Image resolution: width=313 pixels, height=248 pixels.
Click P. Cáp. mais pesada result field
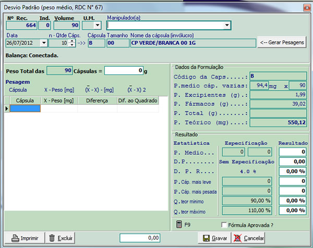coord(293,191)
